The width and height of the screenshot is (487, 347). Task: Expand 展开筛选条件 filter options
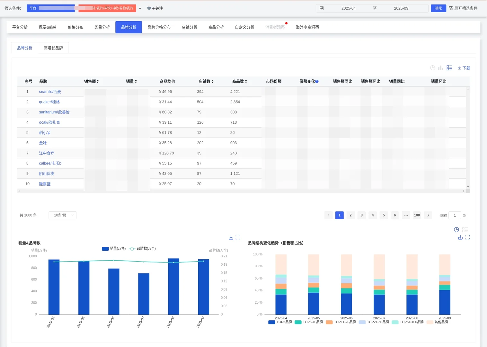463,8
